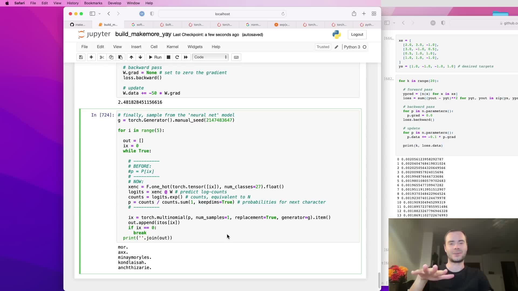Open the Kernel menu in Jupyter
Viewport: 518px width, 291px height.
(172, 47)
